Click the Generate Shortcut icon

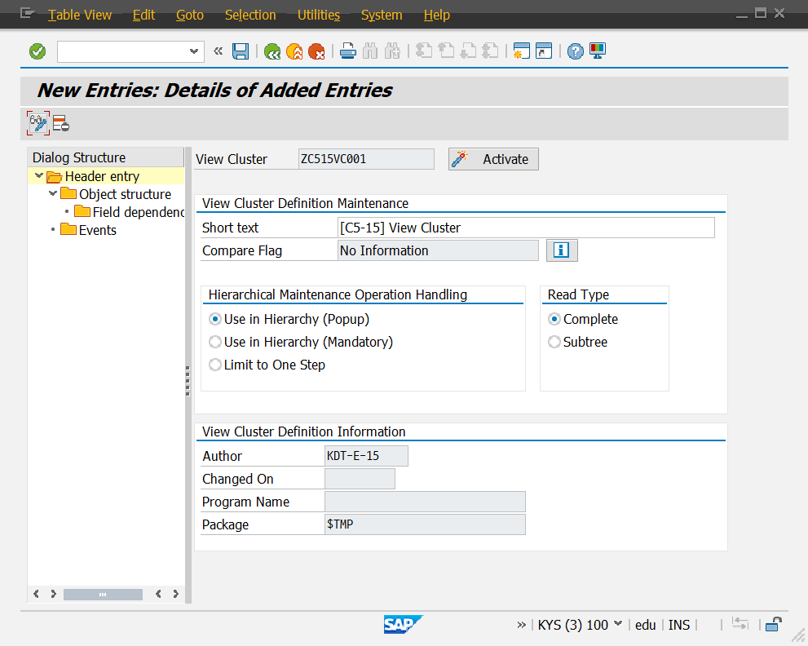tap(544, 51)
